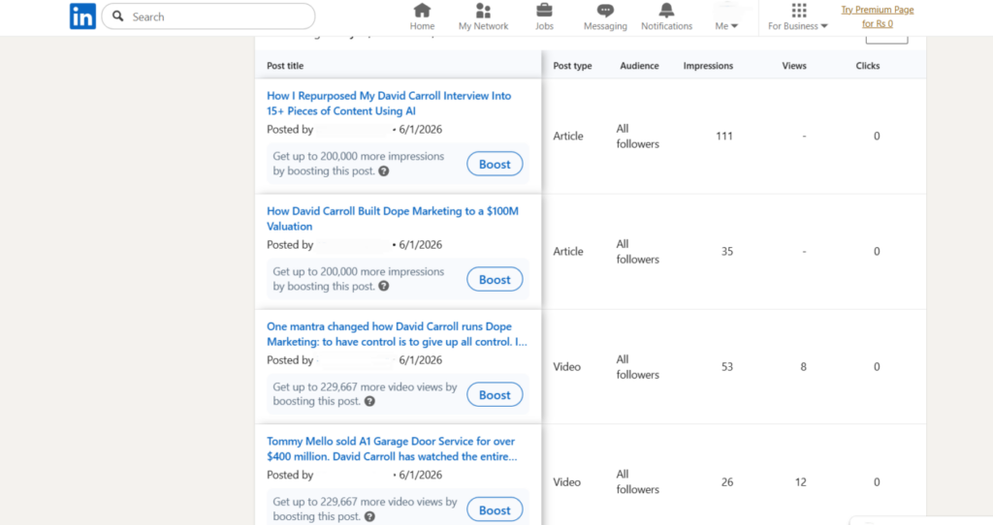Open the LinkedIn logo home icon

(82, 16)
